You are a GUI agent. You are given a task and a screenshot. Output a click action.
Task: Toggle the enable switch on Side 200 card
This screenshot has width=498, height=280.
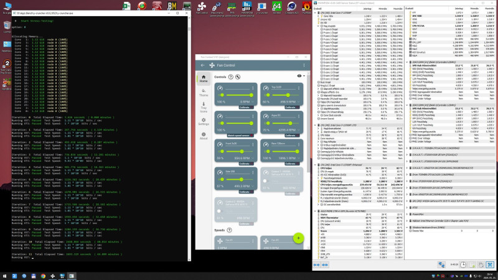(x=221, y=179)
